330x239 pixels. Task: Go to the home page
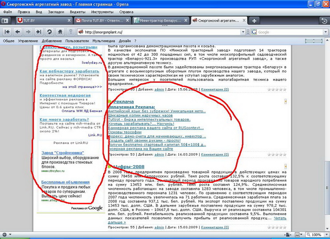click(60, 32)
